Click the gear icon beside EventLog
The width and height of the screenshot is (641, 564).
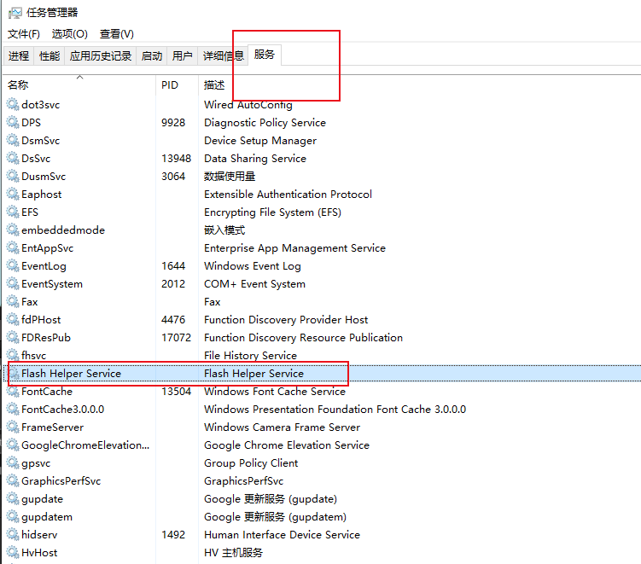[13, 266]
